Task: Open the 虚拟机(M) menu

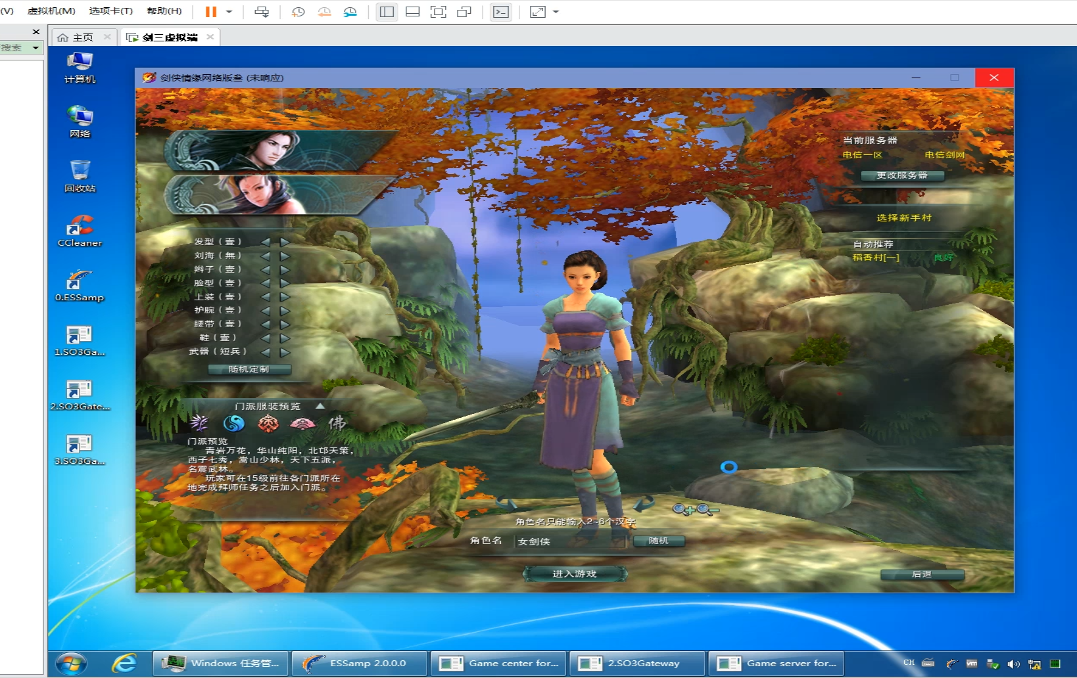Action: point(51,11)
